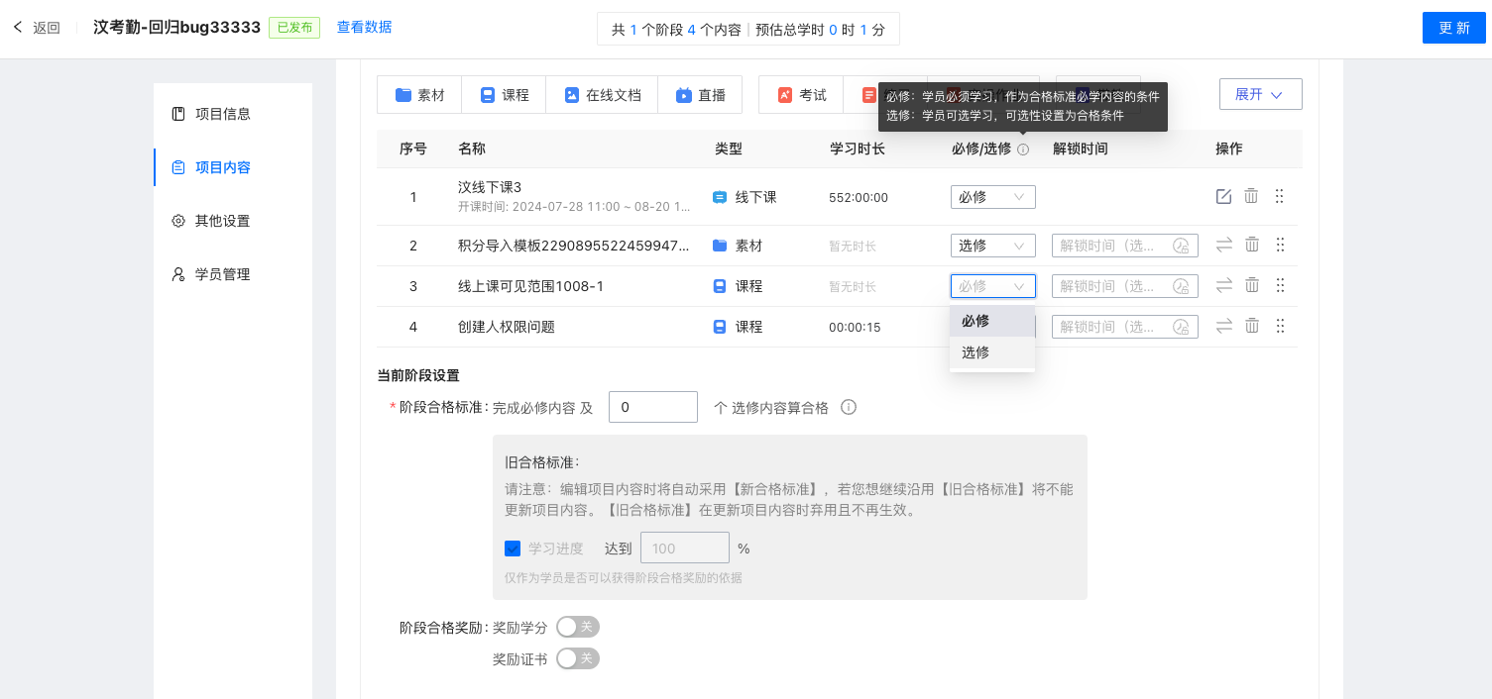Screen dimensions: 1492x699
Task: Delete the 积分导入模板 row
Action: tap(1252, 245)
